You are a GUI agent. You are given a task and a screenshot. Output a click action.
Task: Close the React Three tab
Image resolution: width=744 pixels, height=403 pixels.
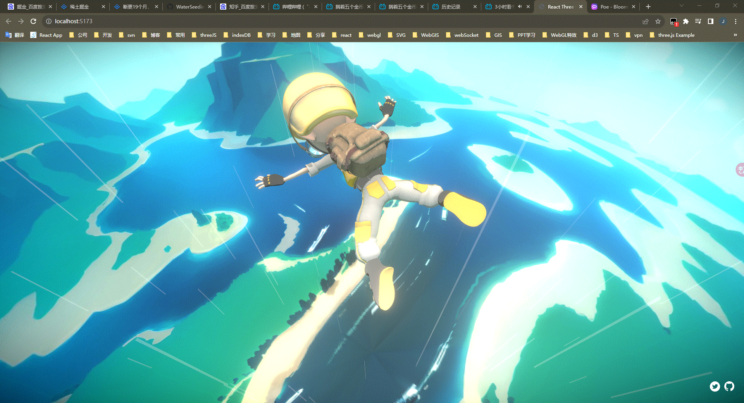pos(581,7)
